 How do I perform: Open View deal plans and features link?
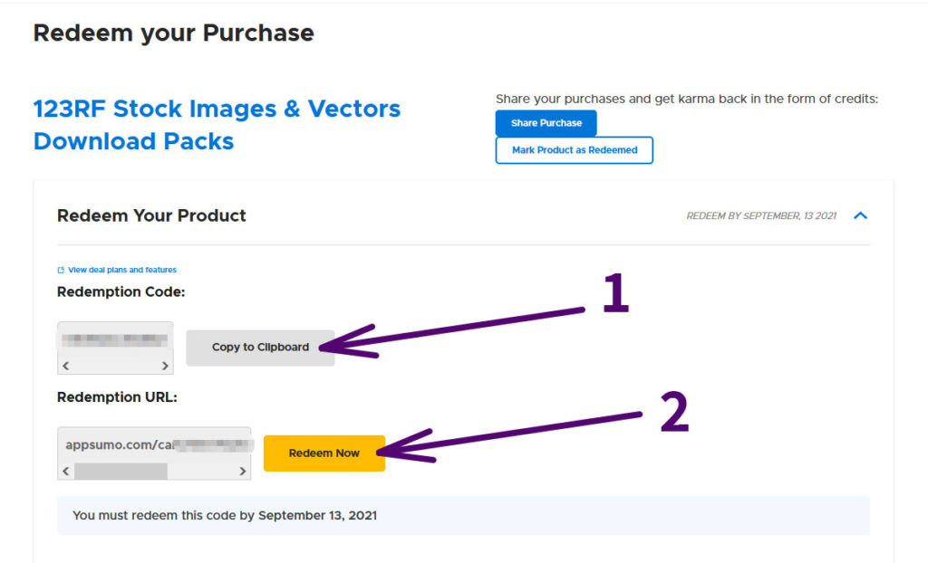(121, 270)
